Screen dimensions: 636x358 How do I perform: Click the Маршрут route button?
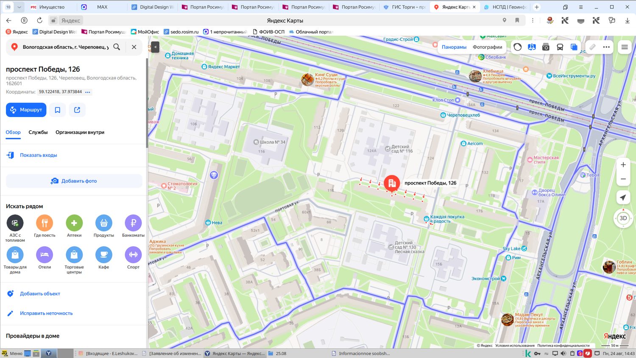(26, 110)
